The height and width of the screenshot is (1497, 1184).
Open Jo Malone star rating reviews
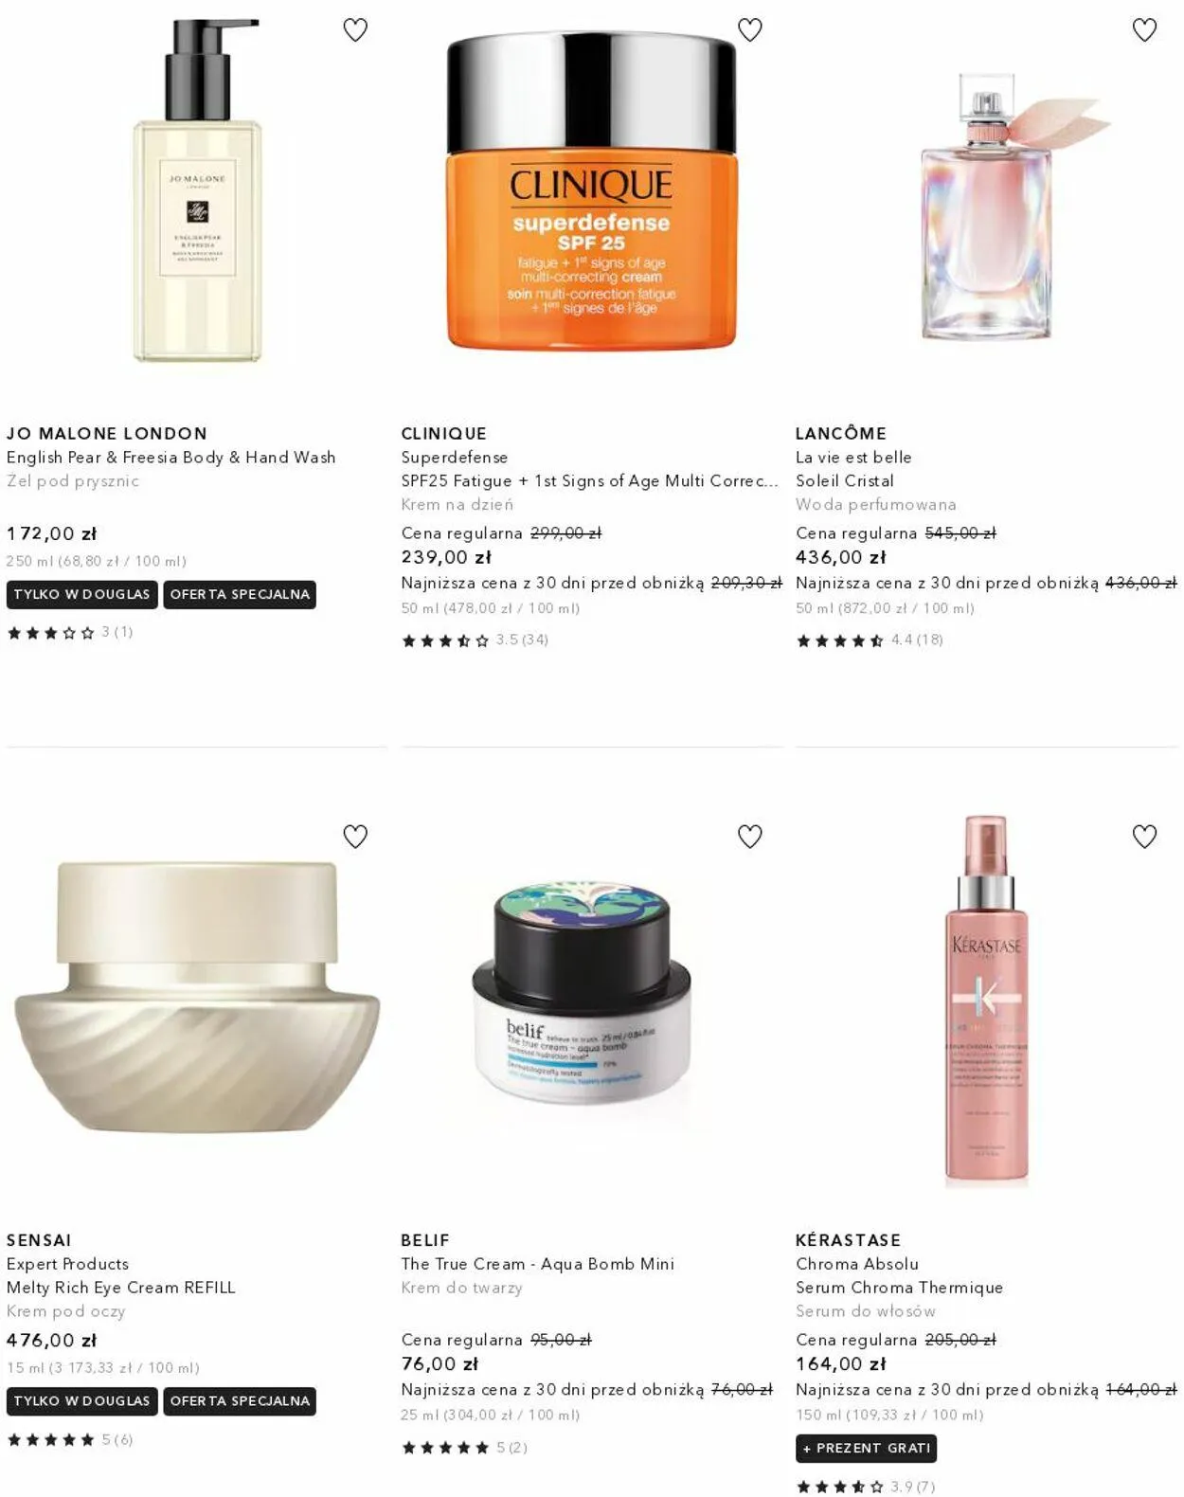click(70, 633)
